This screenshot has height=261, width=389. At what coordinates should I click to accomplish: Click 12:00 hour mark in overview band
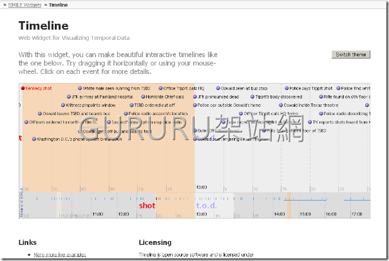[124, 214]
